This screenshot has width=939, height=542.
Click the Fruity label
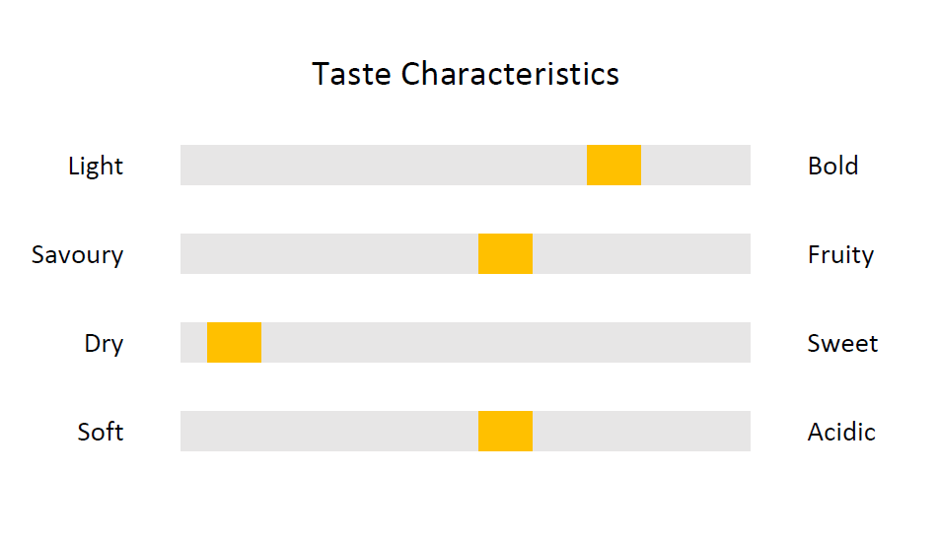[840, 255]
